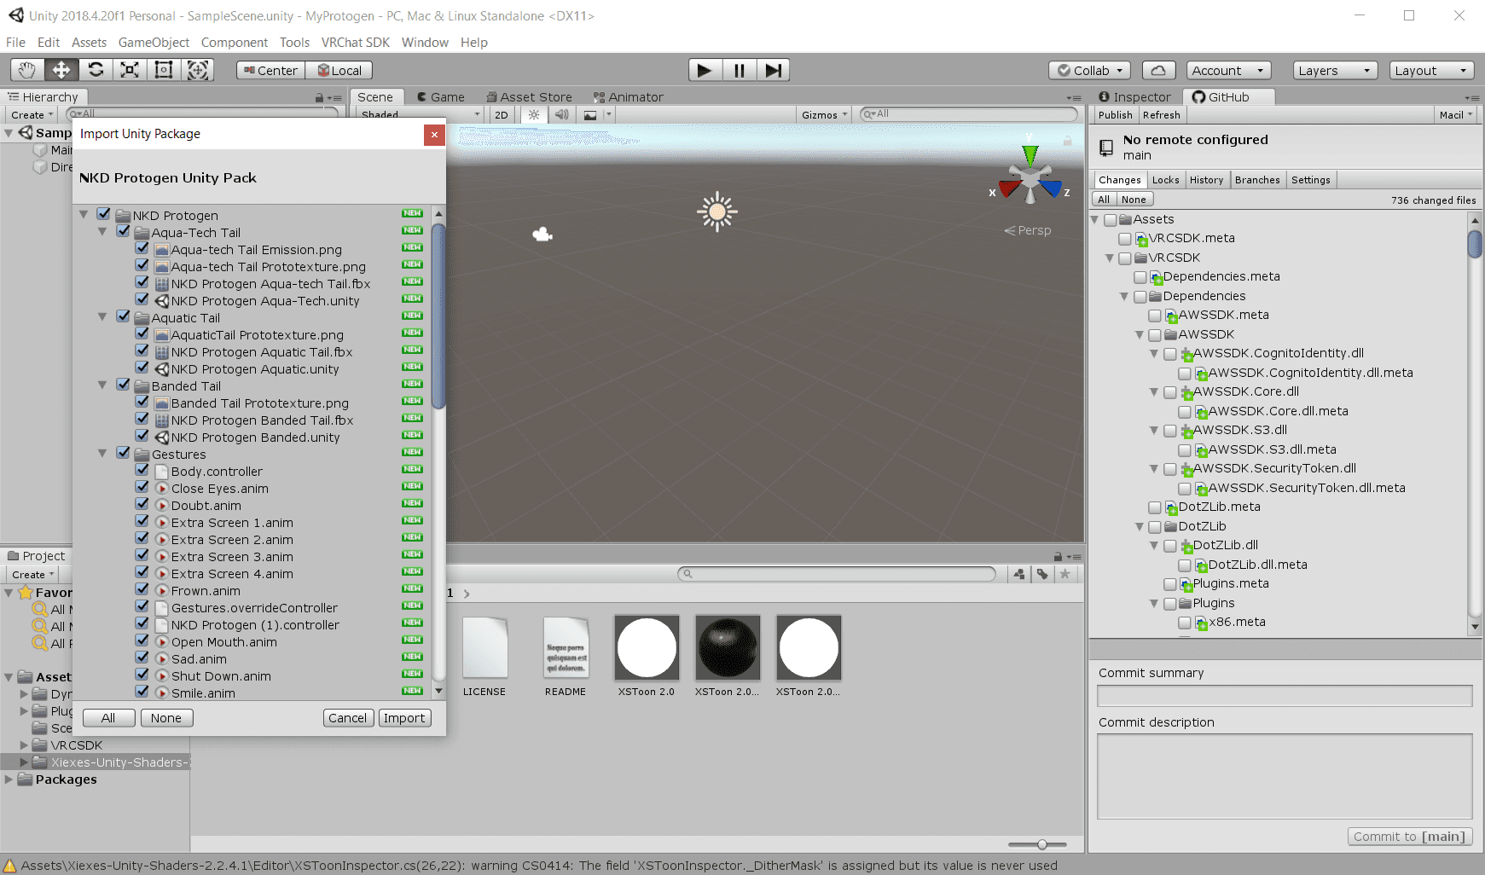Click Cancel in import dialog
Image resolution: width=1485 pixels, height=875 pixels.
(348, 718)
